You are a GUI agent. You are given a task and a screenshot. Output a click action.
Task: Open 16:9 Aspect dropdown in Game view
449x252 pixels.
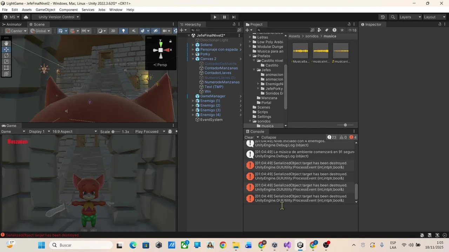(x=74, y=132)
